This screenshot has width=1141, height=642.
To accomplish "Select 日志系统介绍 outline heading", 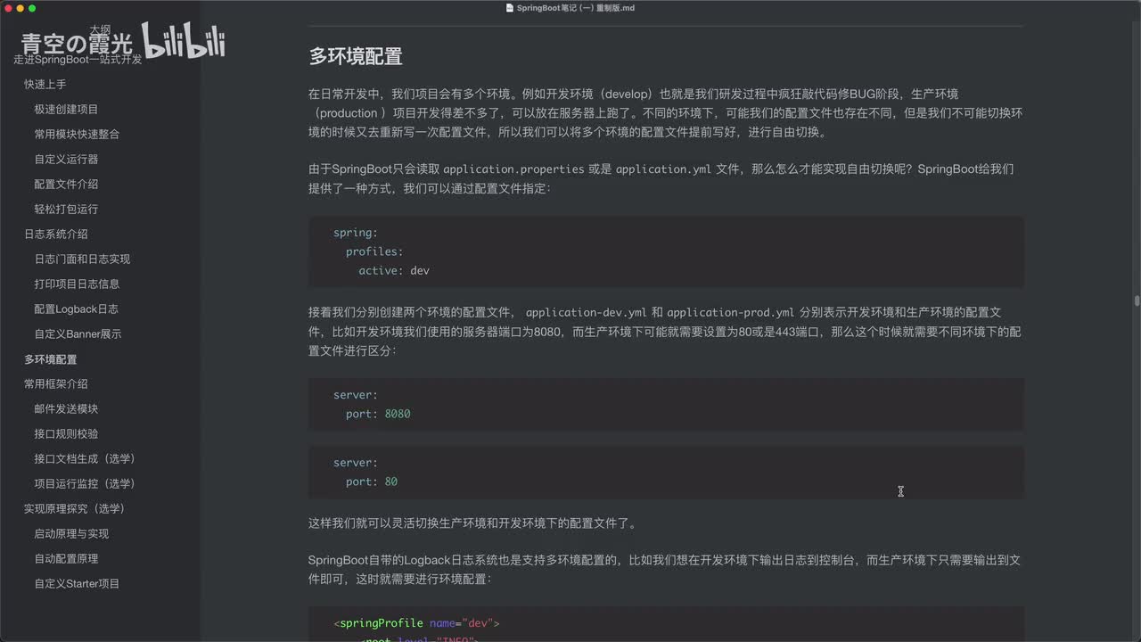I will pyautogui.click(x=55, y=234).
